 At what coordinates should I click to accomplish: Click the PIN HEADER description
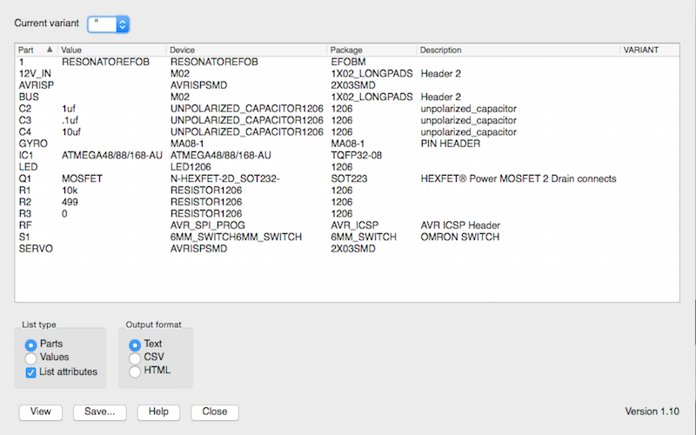point(451,144)
